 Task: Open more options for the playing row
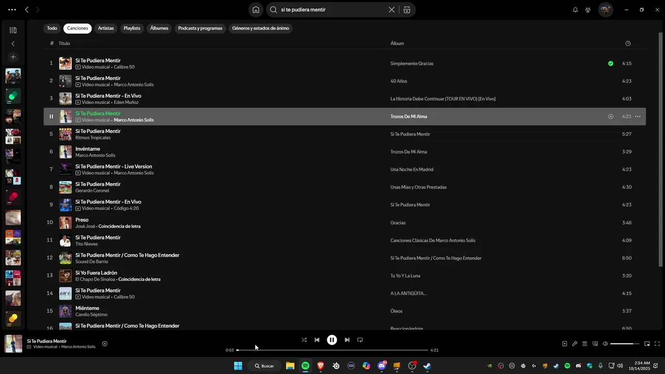coord(637,116)
